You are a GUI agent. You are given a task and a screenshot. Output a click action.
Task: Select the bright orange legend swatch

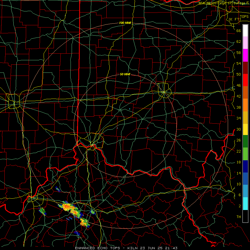coord(245,105)
